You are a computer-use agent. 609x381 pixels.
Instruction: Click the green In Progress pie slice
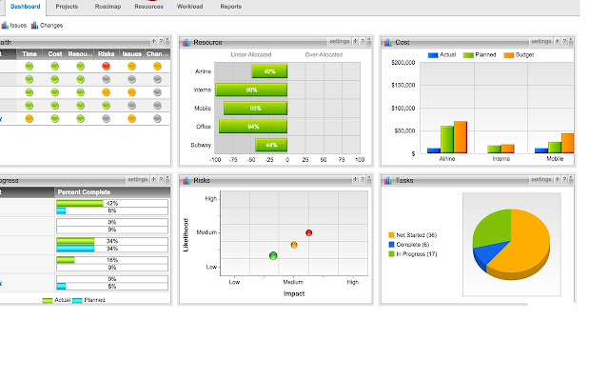(x=495, y=229)
